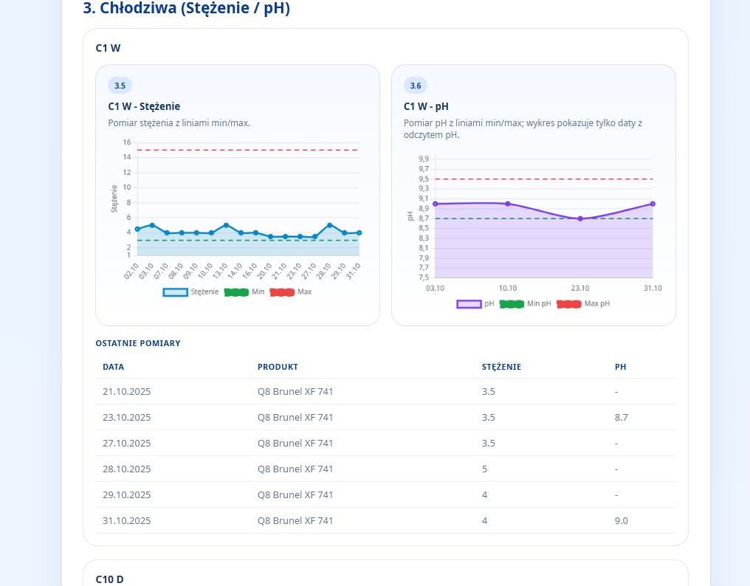Image resolution: width=750 pixels, height=586 pixels.
Task: Click the 3.6 chart number badge
Action: [416, 86]
